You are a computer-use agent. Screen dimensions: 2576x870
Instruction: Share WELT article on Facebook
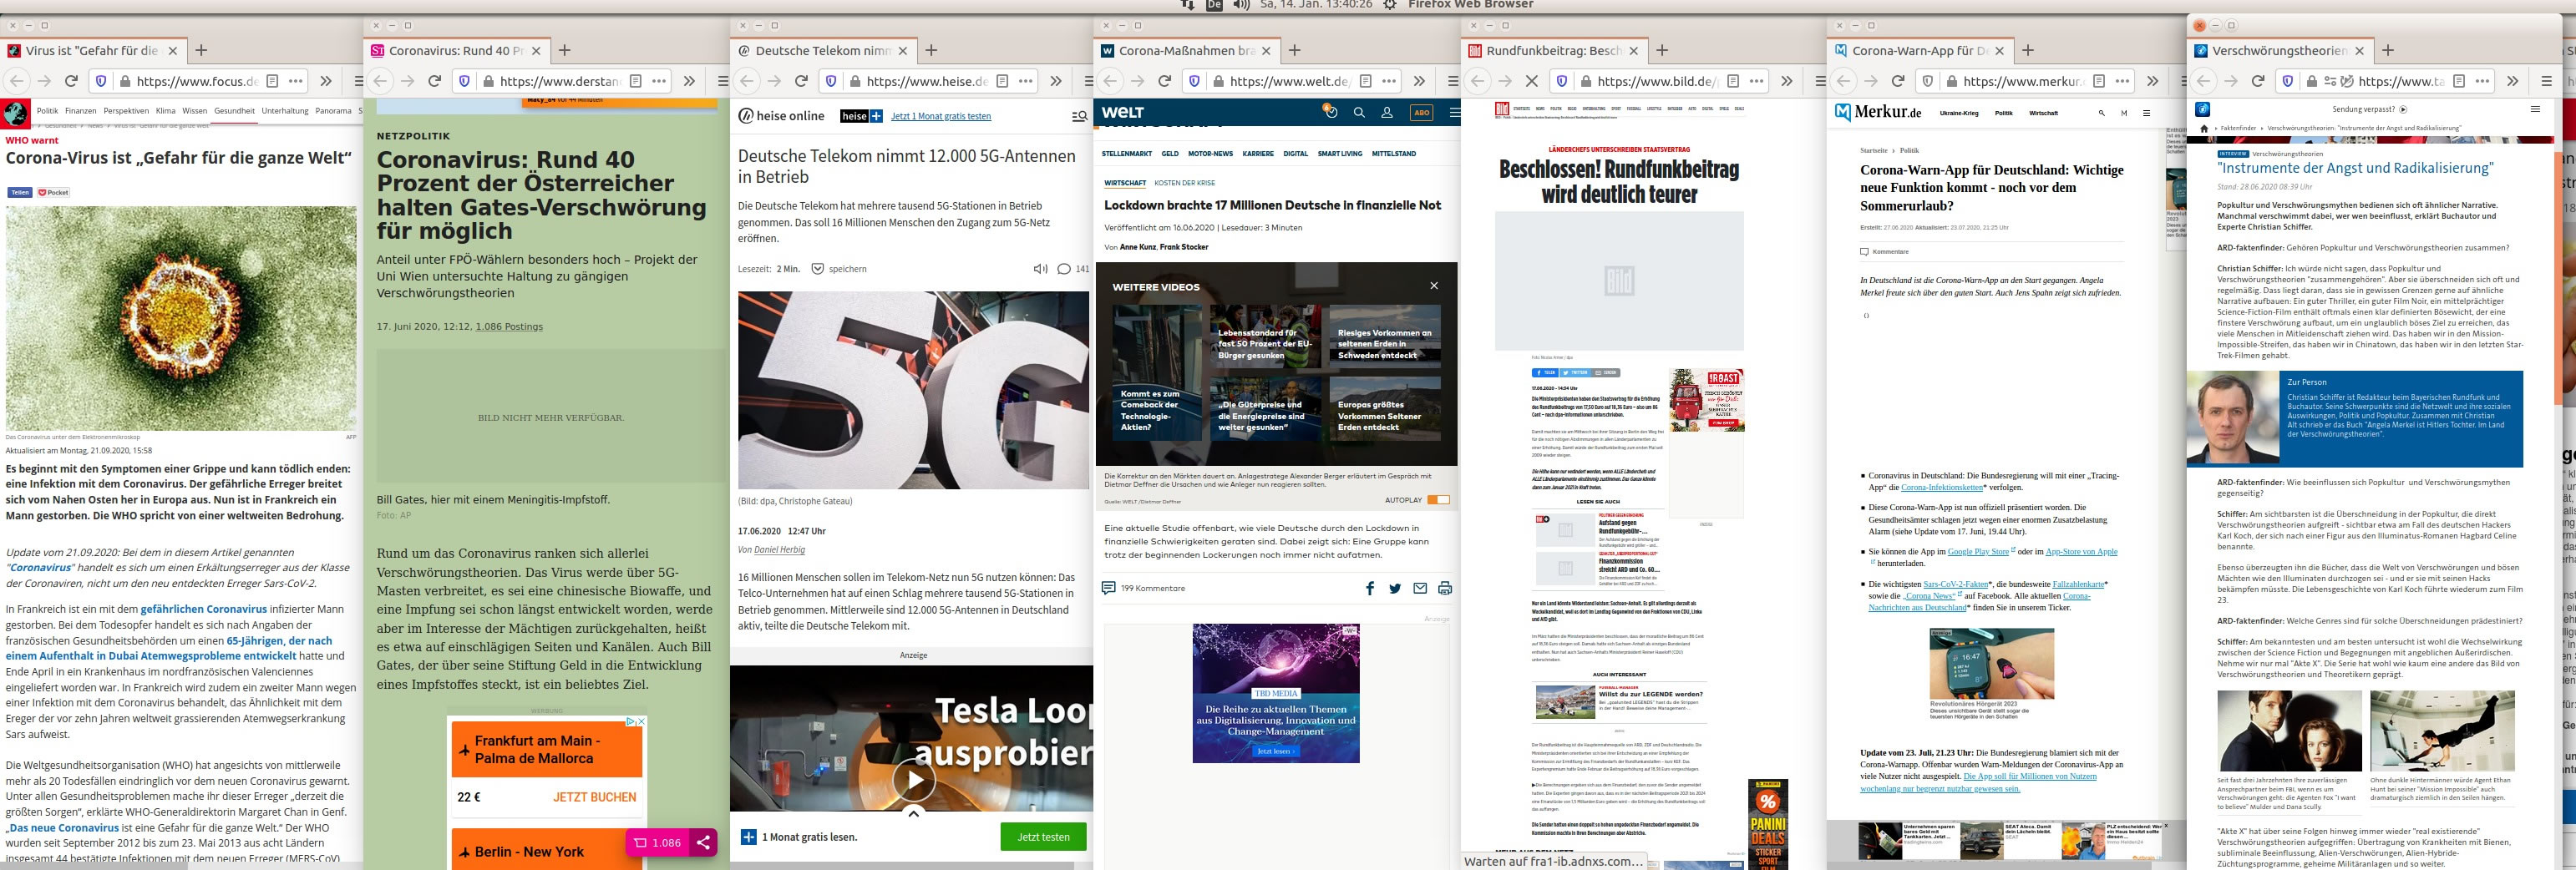click(1369, 588)
